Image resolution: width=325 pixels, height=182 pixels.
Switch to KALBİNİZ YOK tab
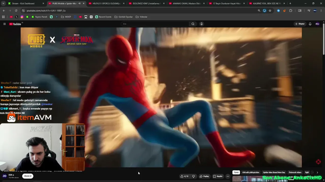click(x=267, y=4)
